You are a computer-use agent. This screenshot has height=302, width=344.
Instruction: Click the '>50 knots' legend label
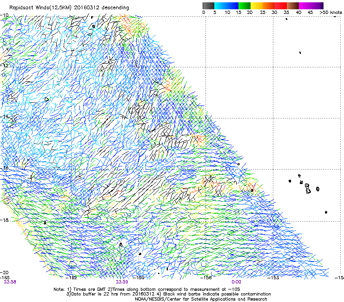(x=331, y=13)
